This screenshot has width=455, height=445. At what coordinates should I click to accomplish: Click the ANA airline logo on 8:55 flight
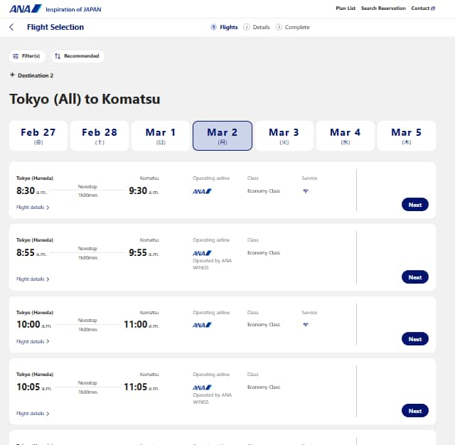click(203, 253)
